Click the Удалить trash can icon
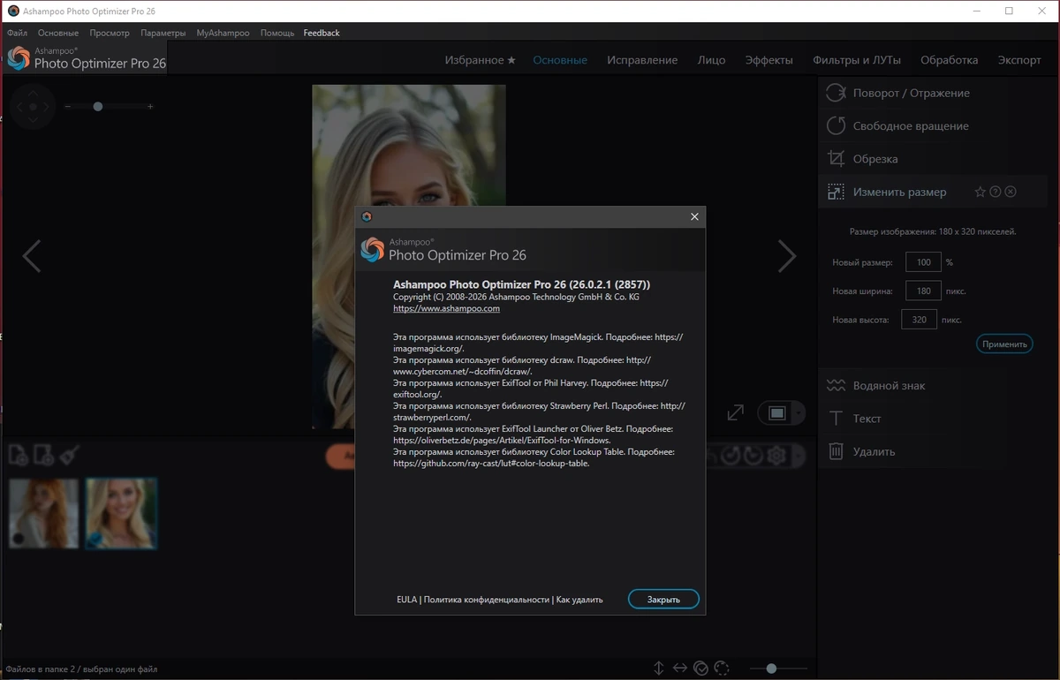Viewport: 1060px width, 680px height. pyautogui.click(x=836, y=451)
